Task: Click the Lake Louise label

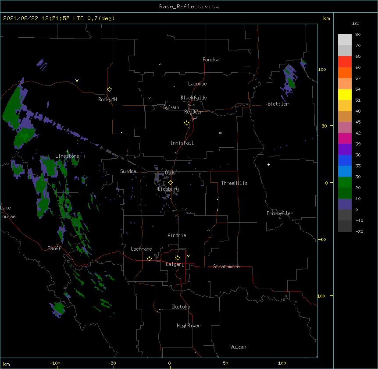Action: point(8,212)
